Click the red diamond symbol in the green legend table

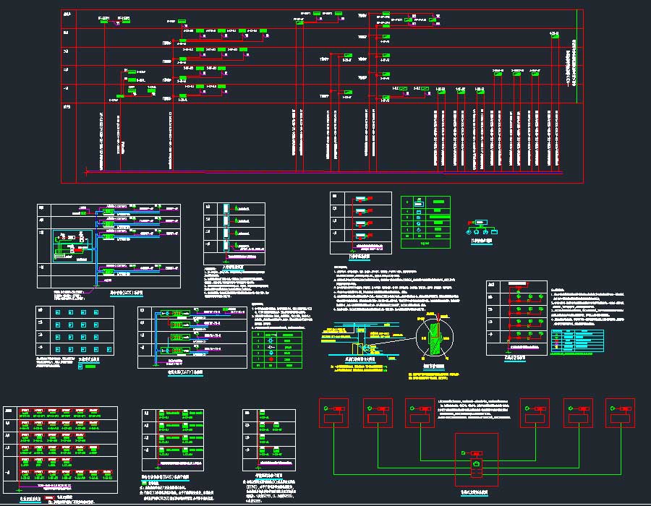pyautogui.click(x=271, y=359)
